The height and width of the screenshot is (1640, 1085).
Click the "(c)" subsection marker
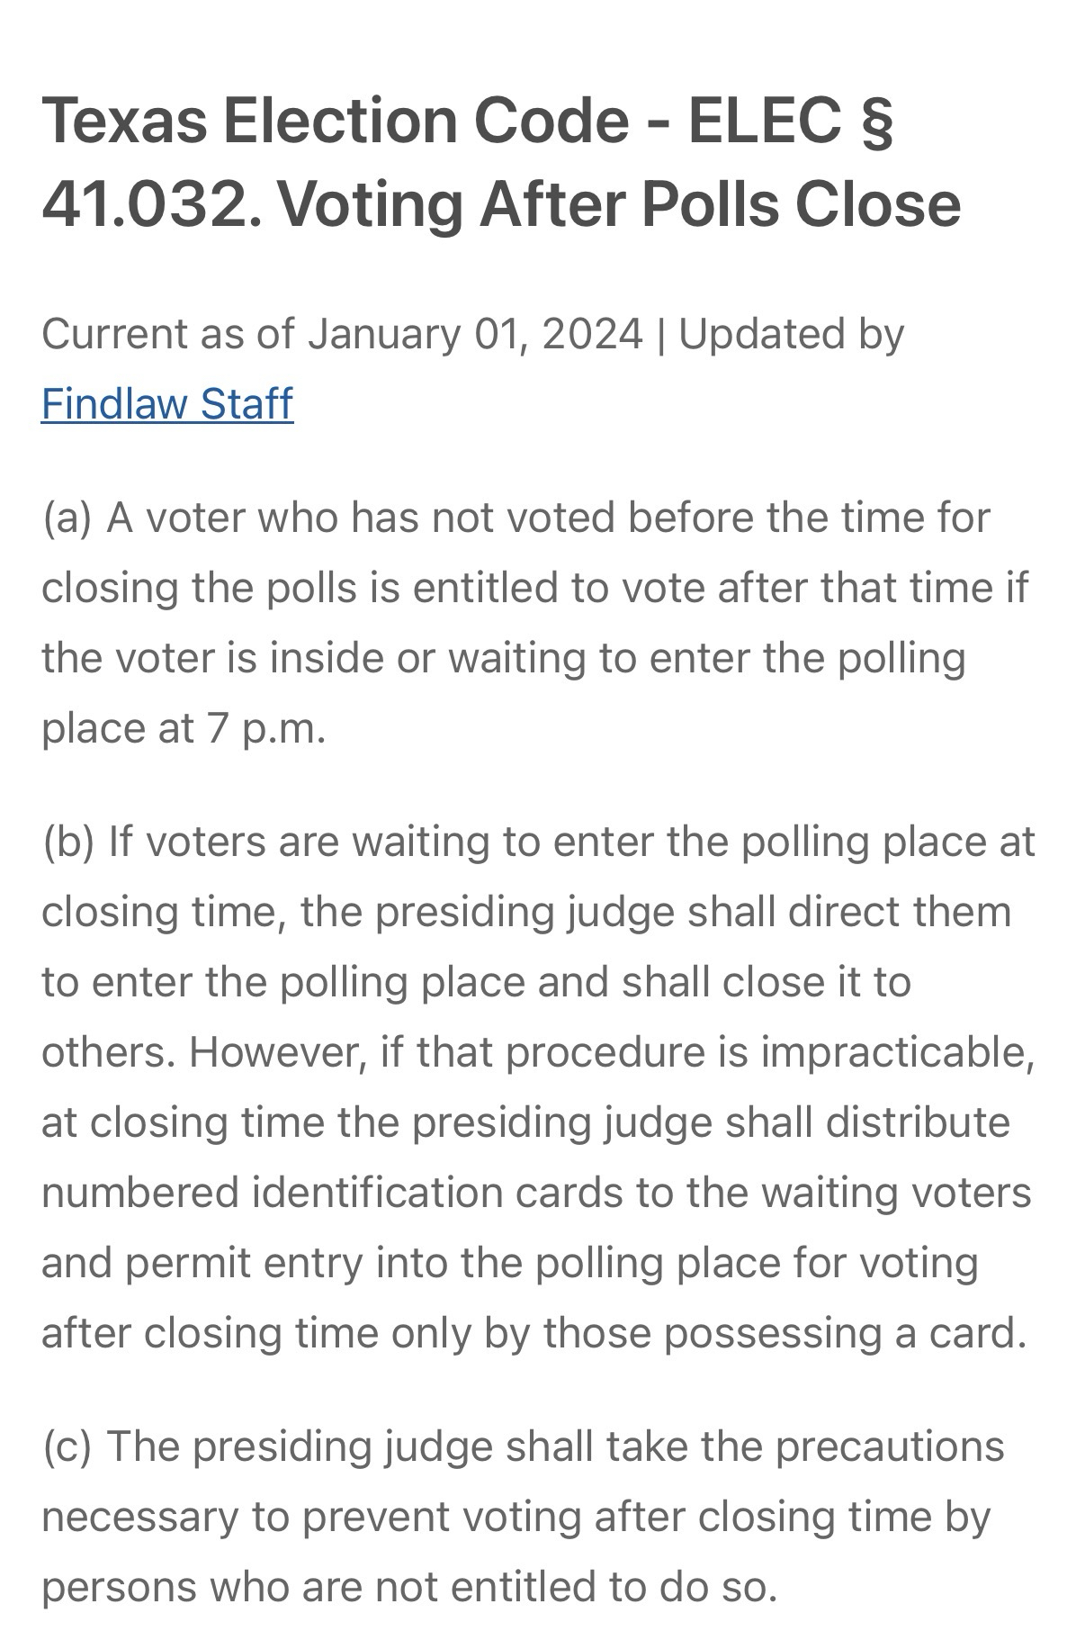point(67,1446)
